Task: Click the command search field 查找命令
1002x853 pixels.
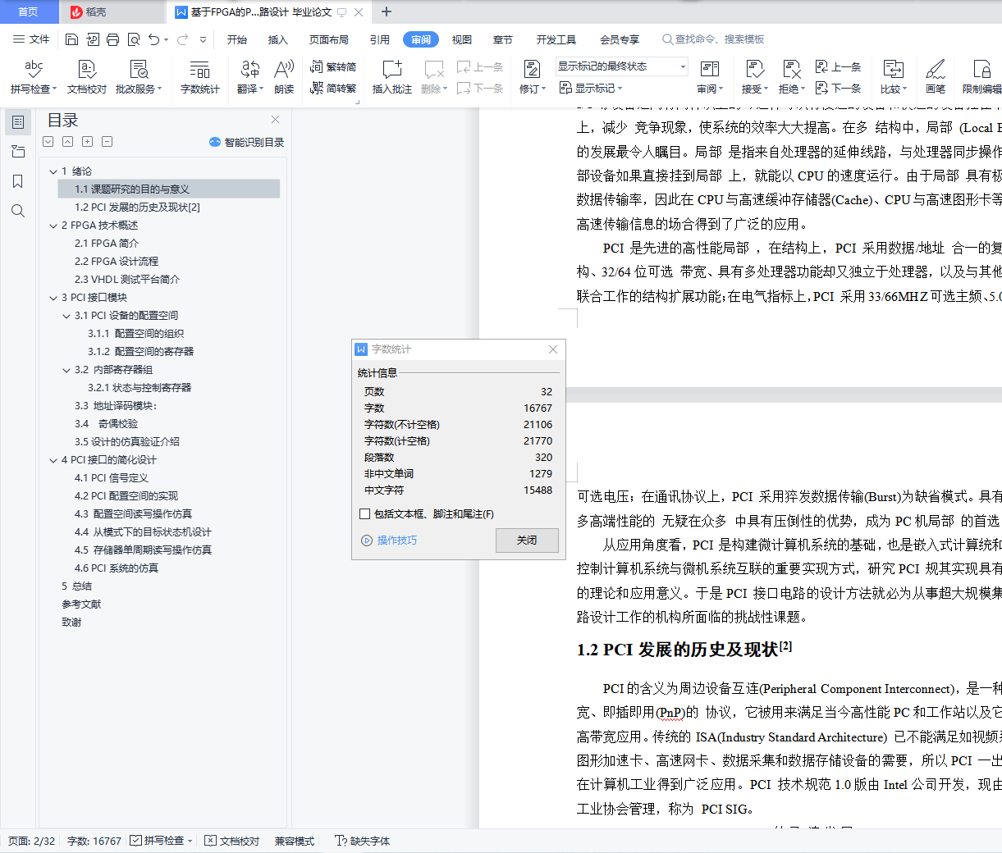Action: click(x=714, y=39)
